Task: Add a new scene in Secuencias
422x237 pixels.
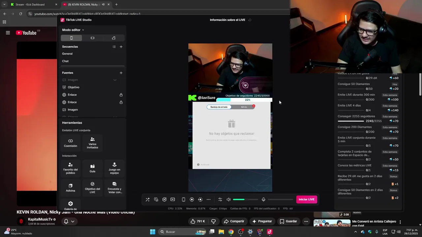Action: pos(121,47)
